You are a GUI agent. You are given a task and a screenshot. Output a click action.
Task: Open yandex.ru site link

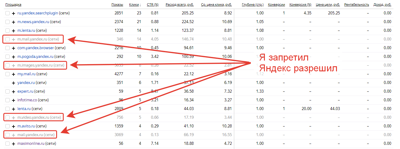(26, 83)
